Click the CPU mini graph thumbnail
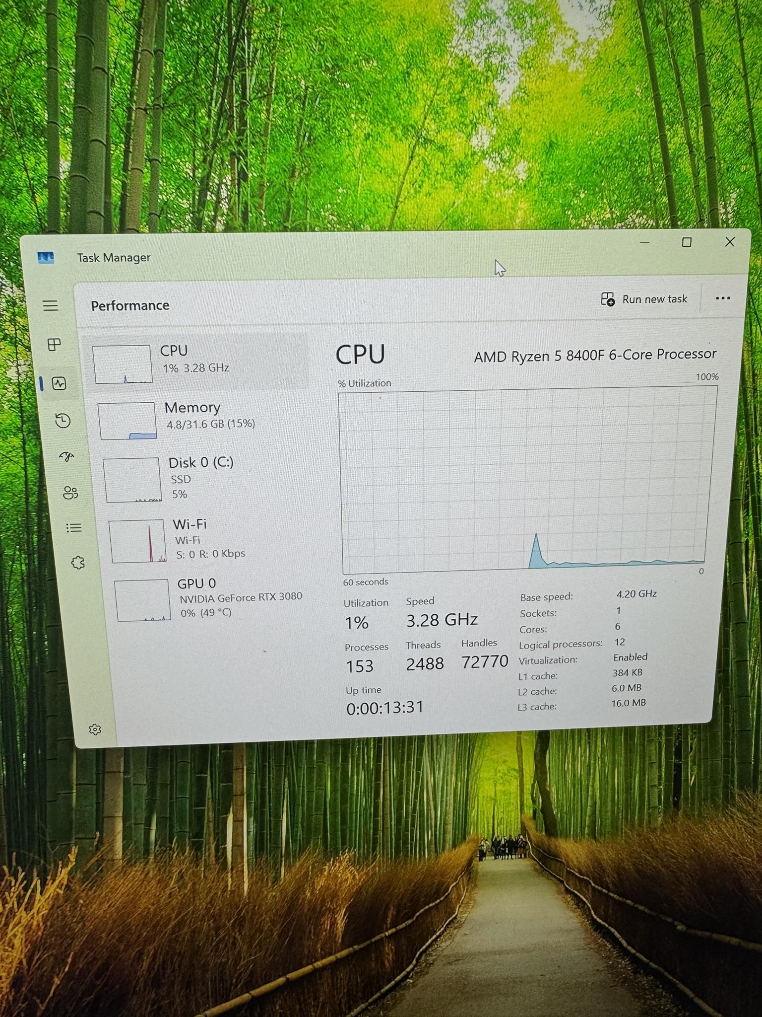 122,364
